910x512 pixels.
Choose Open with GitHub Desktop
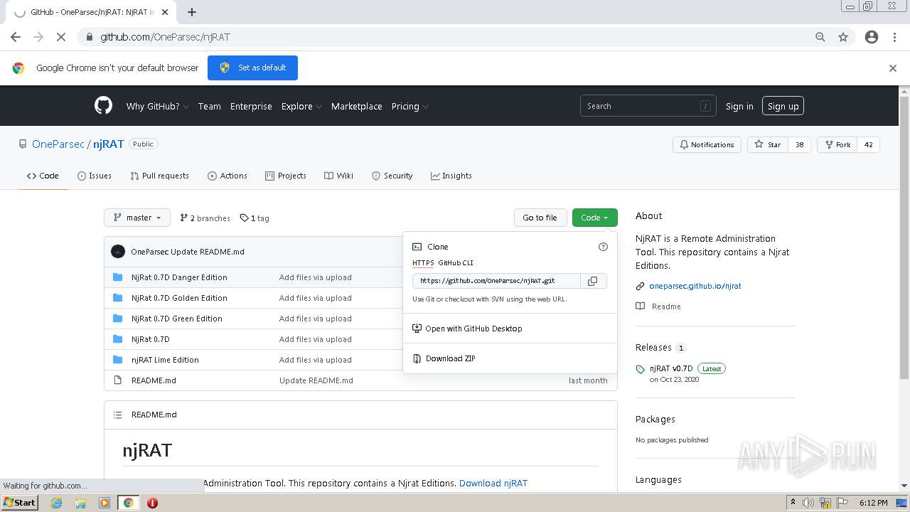[x=510, y=329]
